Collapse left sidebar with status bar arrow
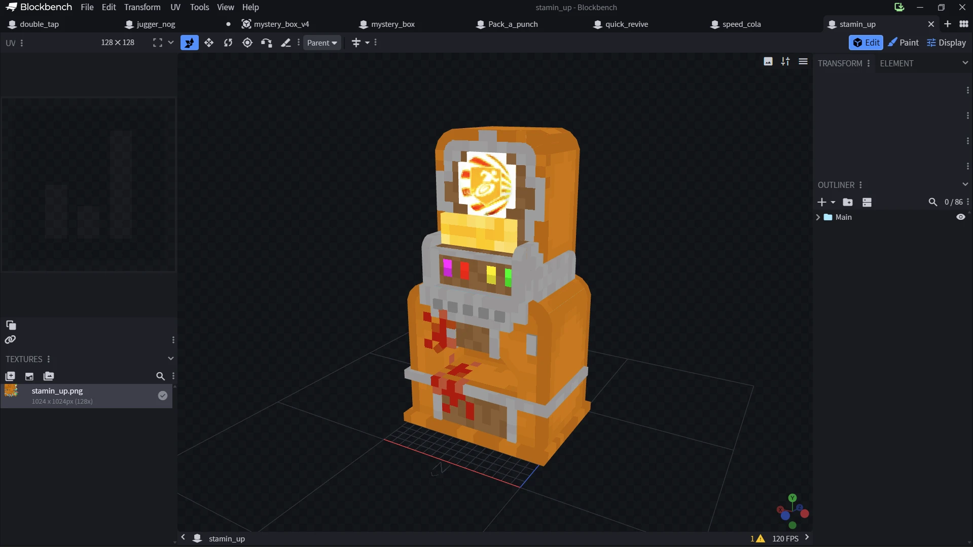 click(x=183, y=537)
